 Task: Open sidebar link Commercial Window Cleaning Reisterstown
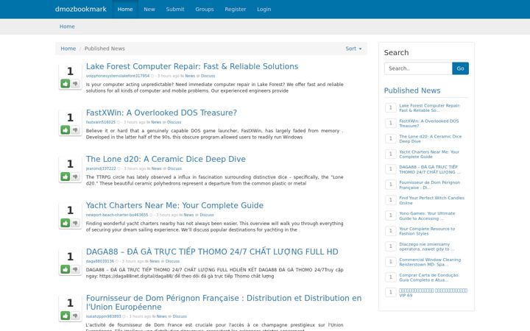[430, 262]
